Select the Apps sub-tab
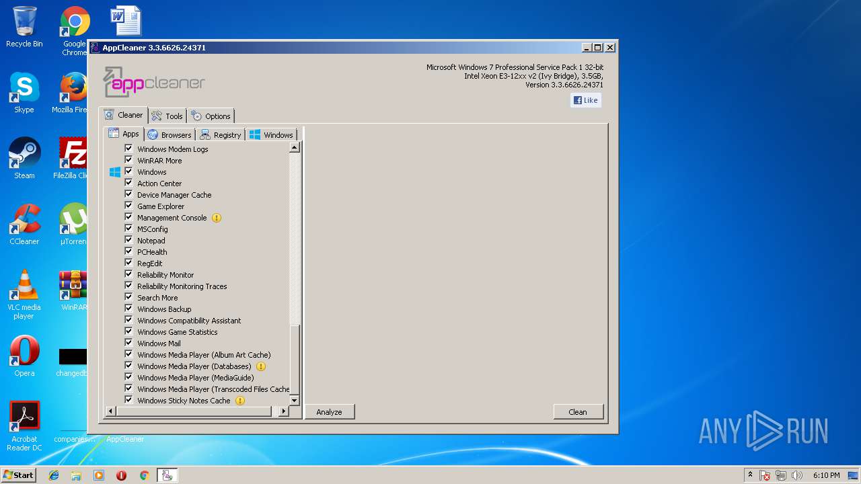This screenshot has width=861, height=484. [x=124, y=134]
